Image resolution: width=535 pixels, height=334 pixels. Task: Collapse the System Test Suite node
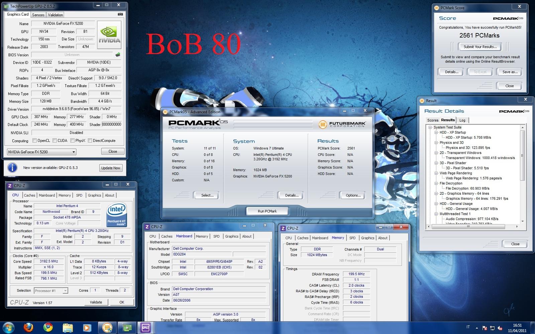(x=430, y=127)
